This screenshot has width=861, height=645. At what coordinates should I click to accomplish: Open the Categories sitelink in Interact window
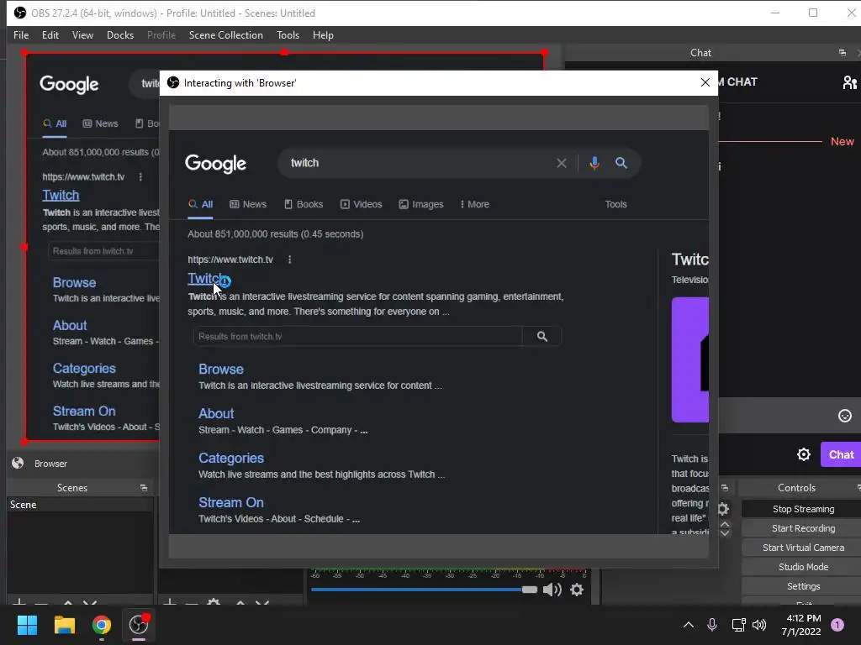[230, 458]
